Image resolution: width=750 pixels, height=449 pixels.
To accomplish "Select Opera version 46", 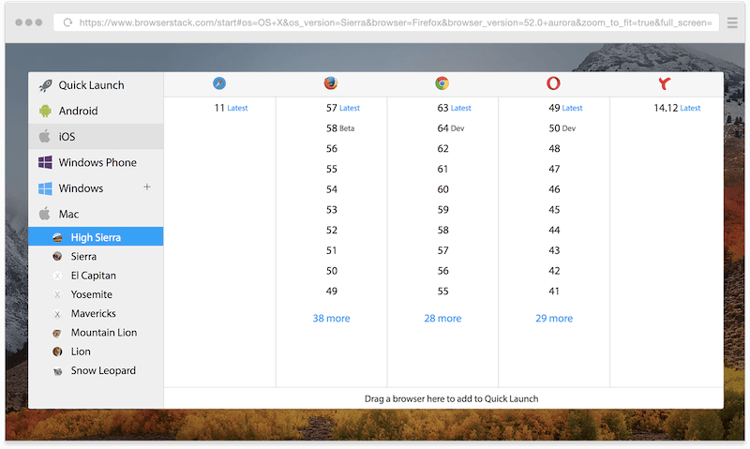I will (x=554, y=189).
